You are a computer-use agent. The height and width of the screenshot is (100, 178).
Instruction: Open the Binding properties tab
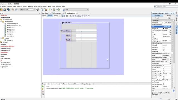pyautogui.click(x=169, y=16)
